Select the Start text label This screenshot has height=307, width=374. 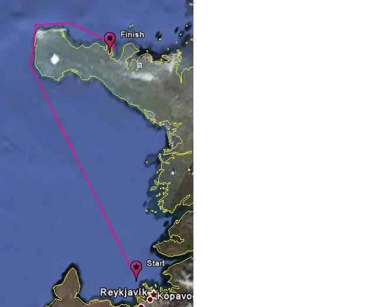click(x=155, y=263)
